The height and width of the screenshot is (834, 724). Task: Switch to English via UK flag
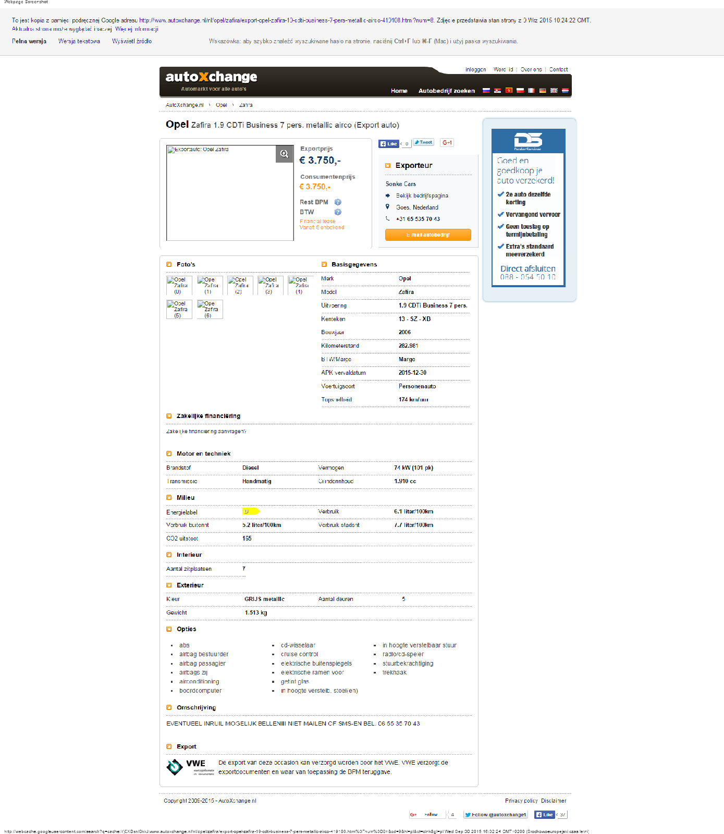click(554, 91)
